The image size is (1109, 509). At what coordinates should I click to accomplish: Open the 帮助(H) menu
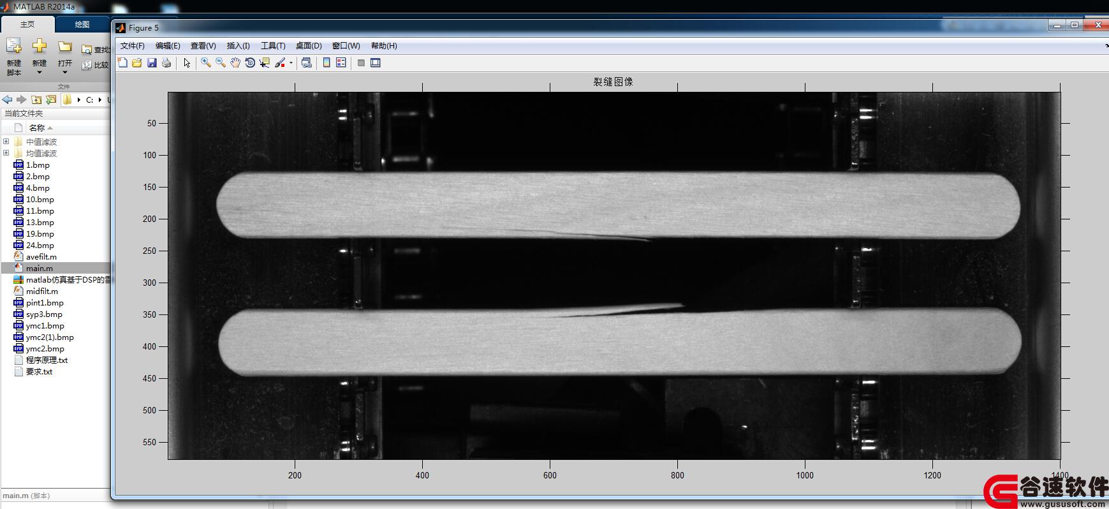coord(384,46)
